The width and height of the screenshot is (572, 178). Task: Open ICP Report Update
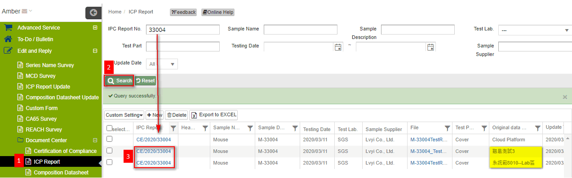[48, 87]
